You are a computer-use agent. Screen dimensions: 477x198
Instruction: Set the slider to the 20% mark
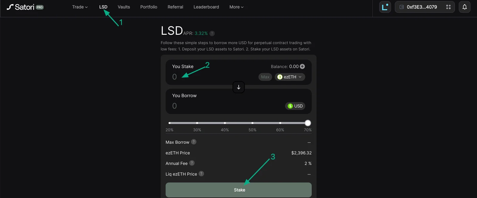170,123
